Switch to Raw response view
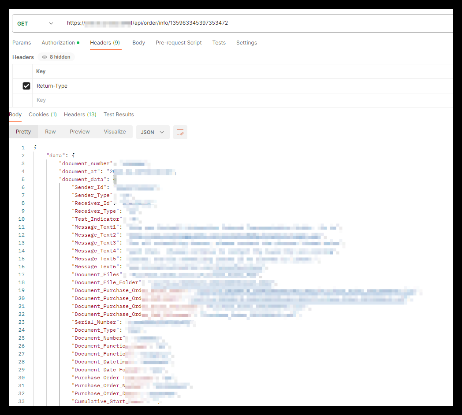Image resolution: width=462 pixels, height=415 pixels. (x=50, y=132)
